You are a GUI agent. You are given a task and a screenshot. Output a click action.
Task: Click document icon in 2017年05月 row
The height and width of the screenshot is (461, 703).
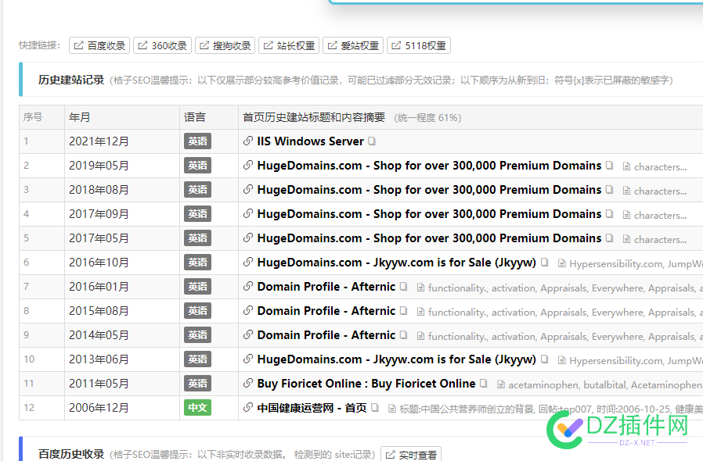(x=627, y=239)
